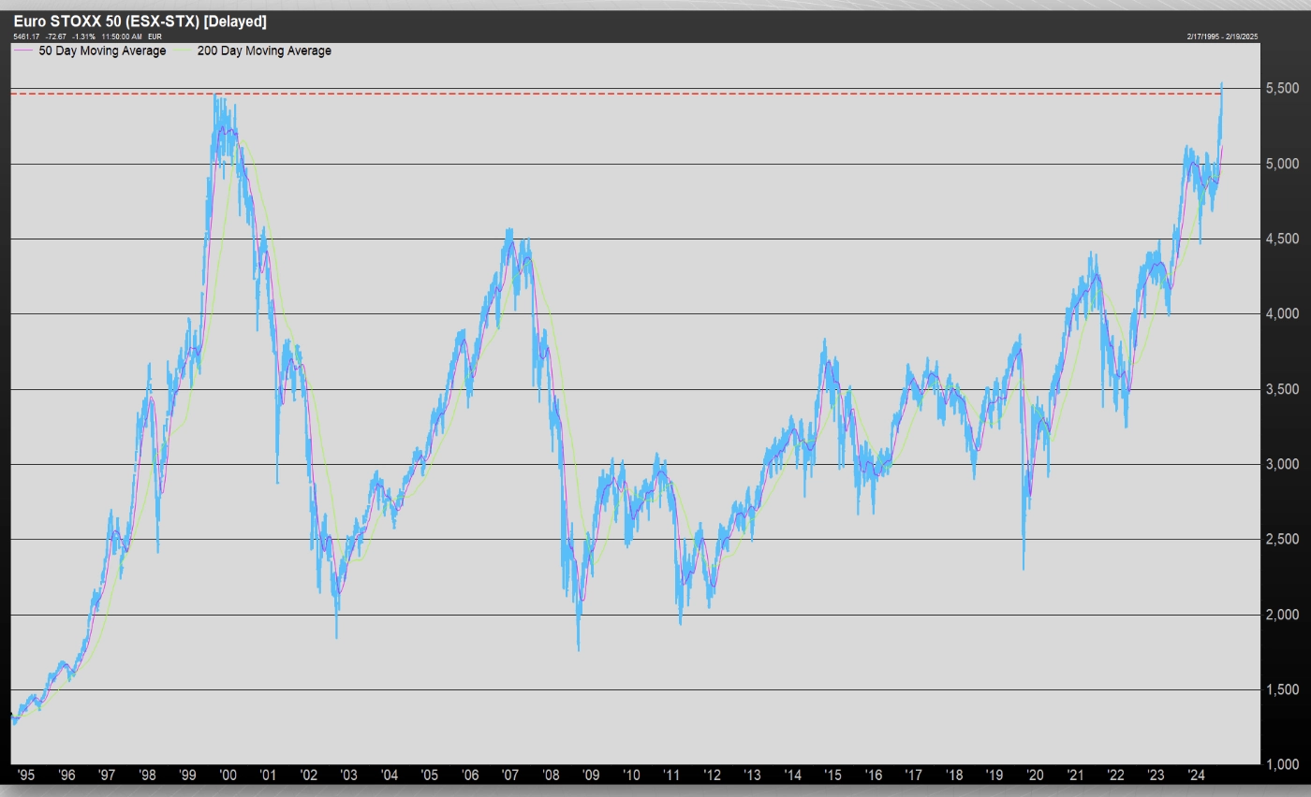
Task: Click the '13 x-axis year label
Action: 752,775
